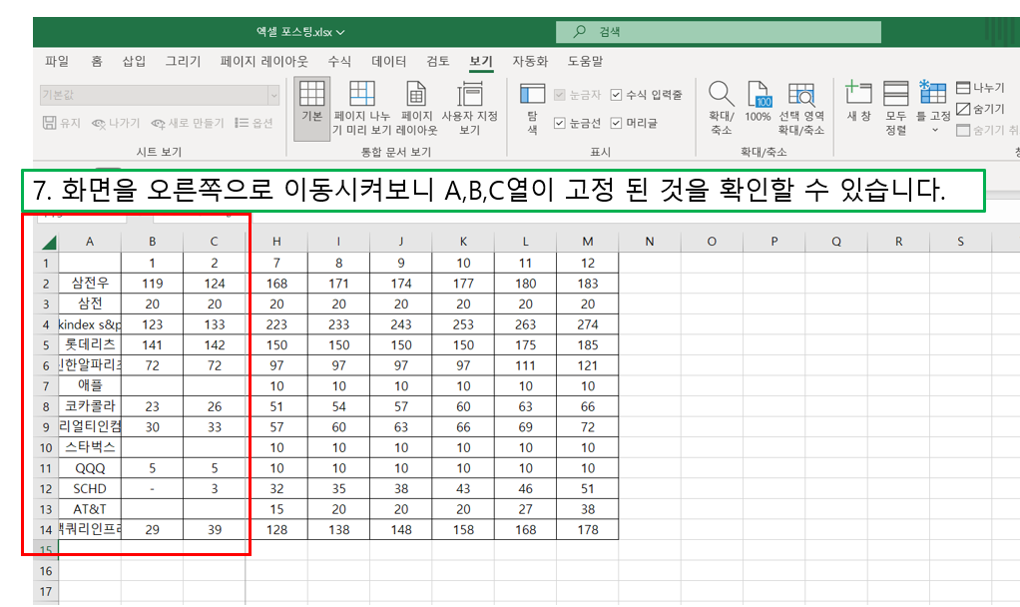The width and height of the screenshot is (1020, 607).
Task: Click the 옵션 sheet view button
Action: (x=254, y=123)
